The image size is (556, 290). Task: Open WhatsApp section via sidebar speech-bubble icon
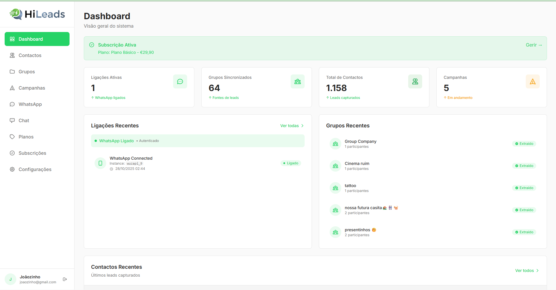12,104
